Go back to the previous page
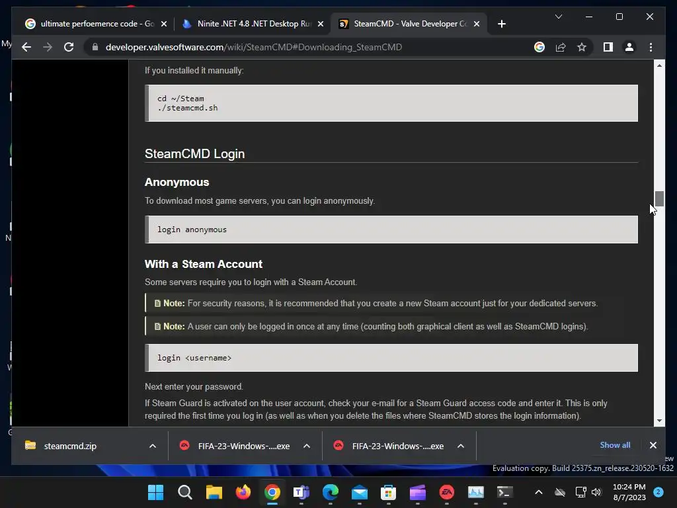 [26, 47]
